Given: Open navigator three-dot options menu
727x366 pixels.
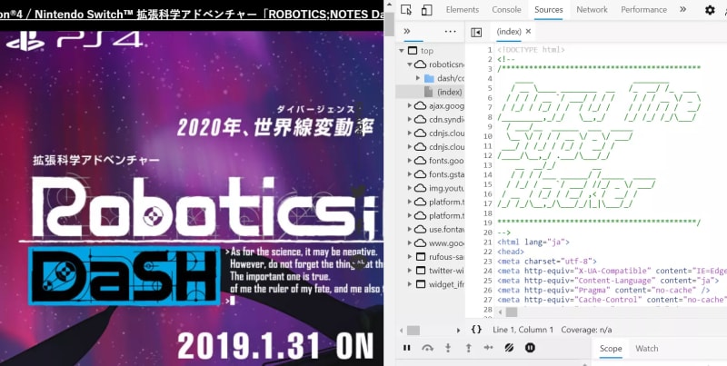Looking at the screenshot, I should point(450,32).
